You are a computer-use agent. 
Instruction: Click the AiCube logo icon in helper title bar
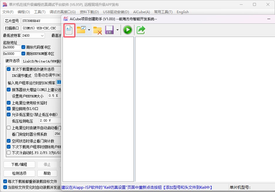(66, 19)
